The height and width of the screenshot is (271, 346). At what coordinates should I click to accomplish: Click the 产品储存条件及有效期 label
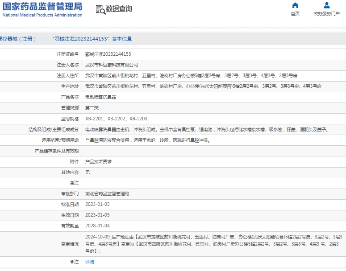[x=57, y=151]
